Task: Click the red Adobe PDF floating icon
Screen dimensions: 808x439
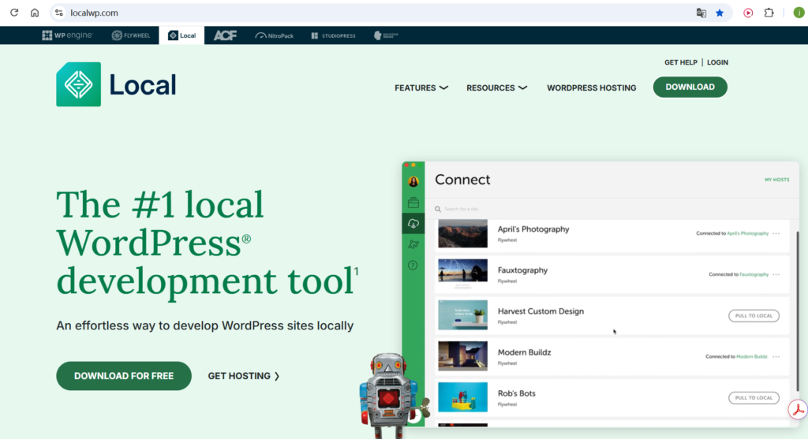Action: (798, 410)
